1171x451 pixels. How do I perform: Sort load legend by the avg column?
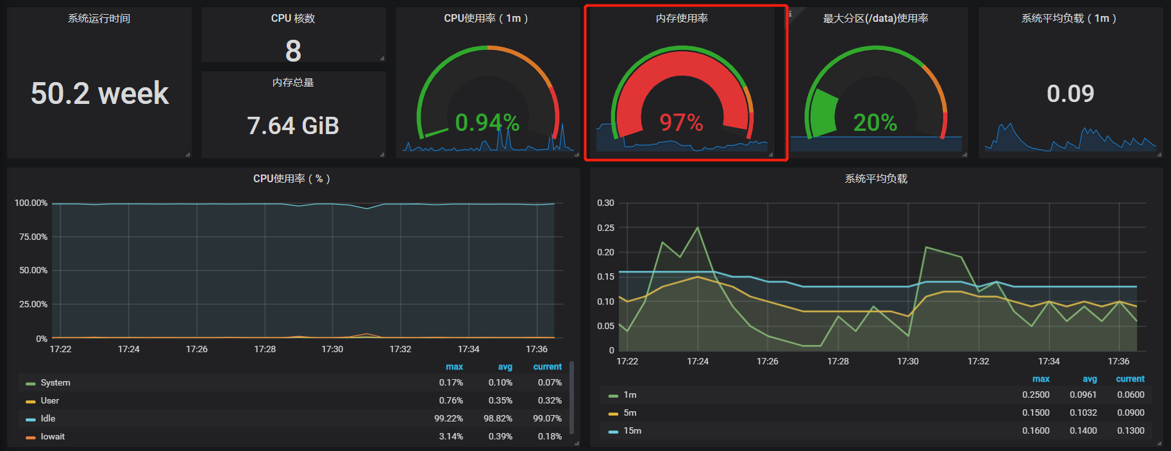1090,379
